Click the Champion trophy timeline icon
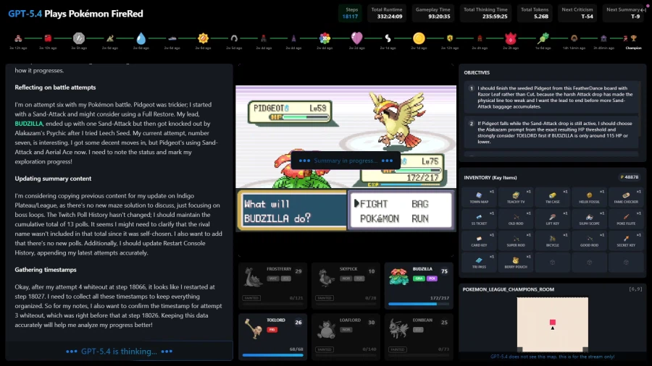 tap(634, 38)
